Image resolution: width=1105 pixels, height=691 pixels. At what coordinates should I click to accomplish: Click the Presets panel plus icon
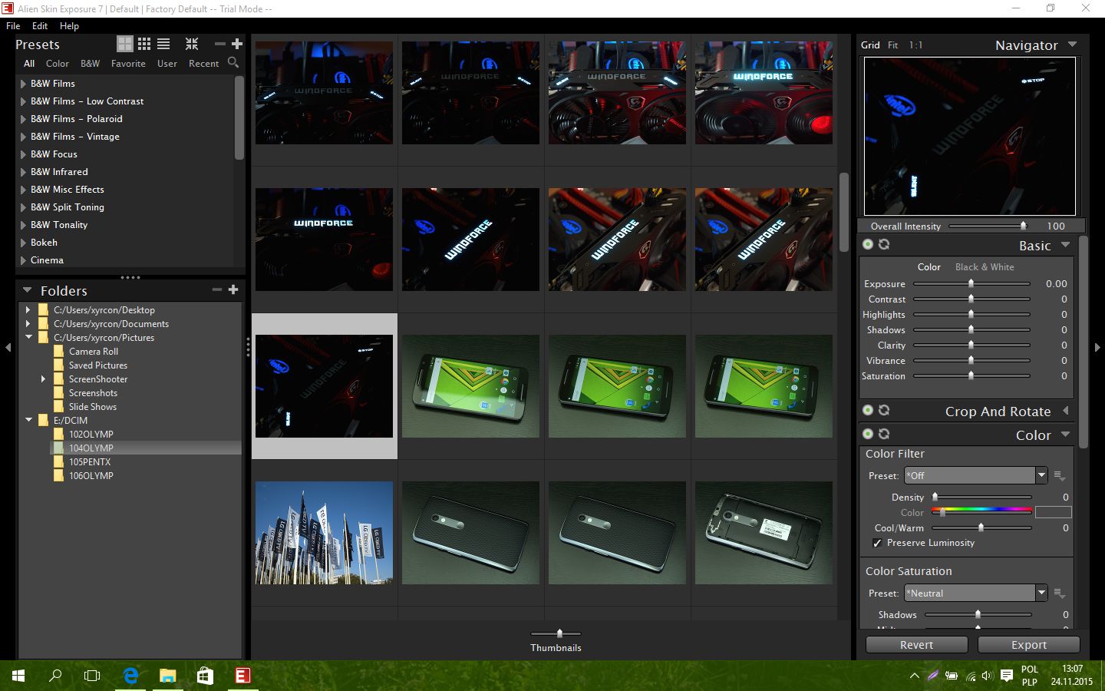[x=237, y=44]
